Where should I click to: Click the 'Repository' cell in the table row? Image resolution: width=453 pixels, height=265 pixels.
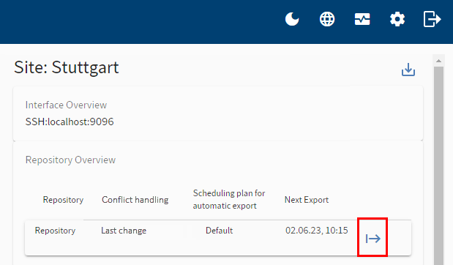pyautogui.click(x=55, y=231)
